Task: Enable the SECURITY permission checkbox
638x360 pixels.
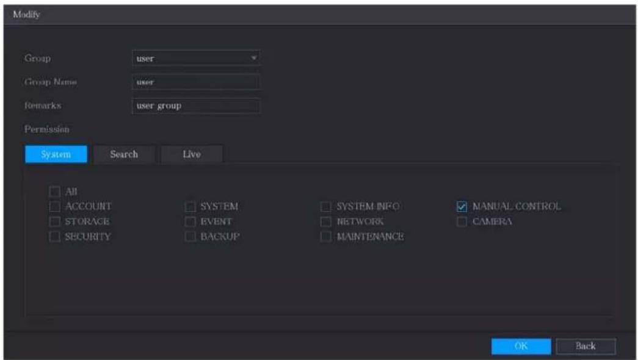Action: (x=54, y=236)
